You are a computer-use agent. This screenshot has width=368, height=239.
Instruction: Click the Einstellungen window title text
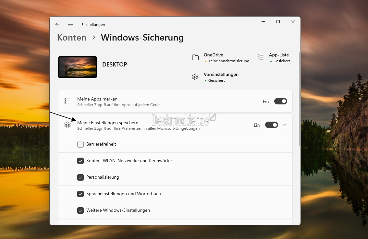(93, 25)
